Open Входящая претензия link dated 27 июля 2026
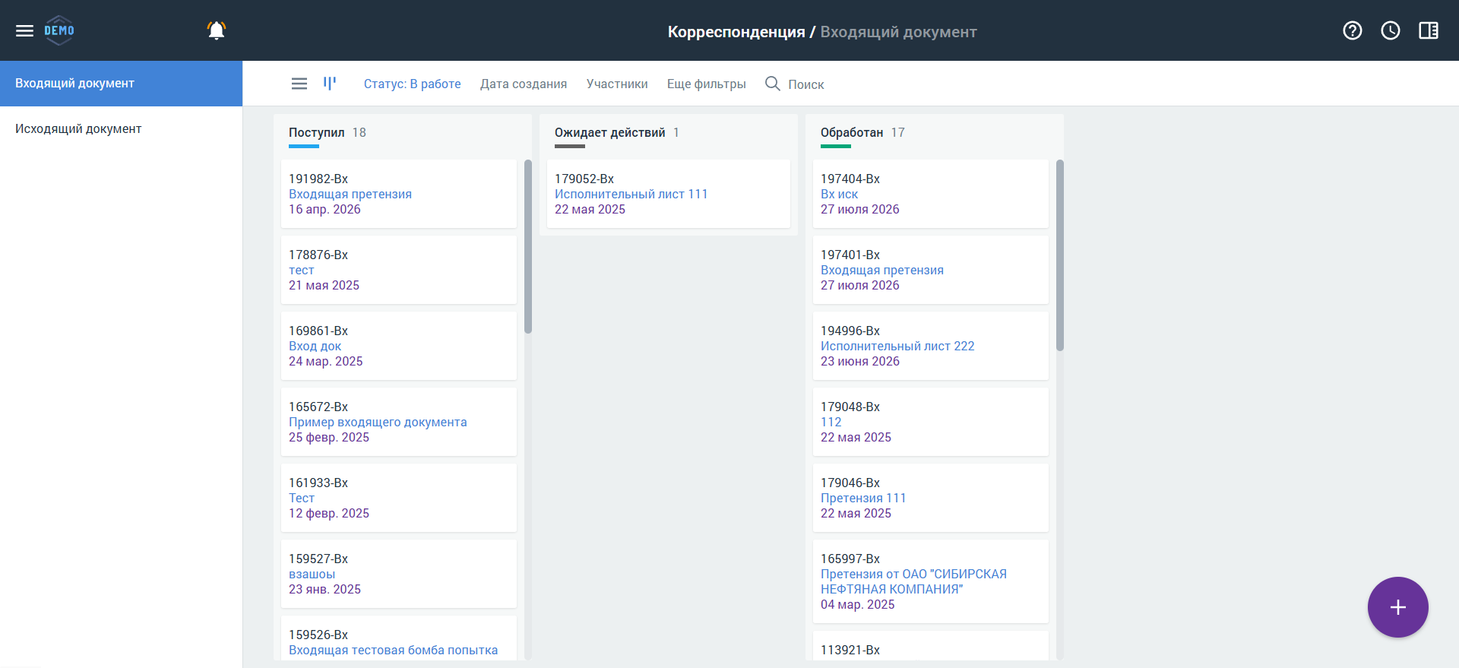 882,270
